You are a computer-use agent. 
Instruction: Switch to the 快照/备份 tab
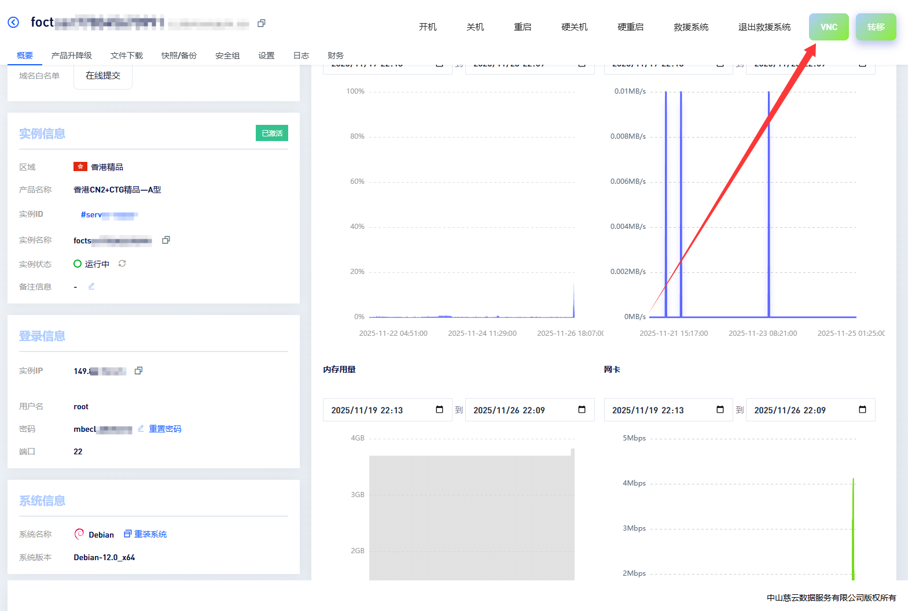(179, 55)
